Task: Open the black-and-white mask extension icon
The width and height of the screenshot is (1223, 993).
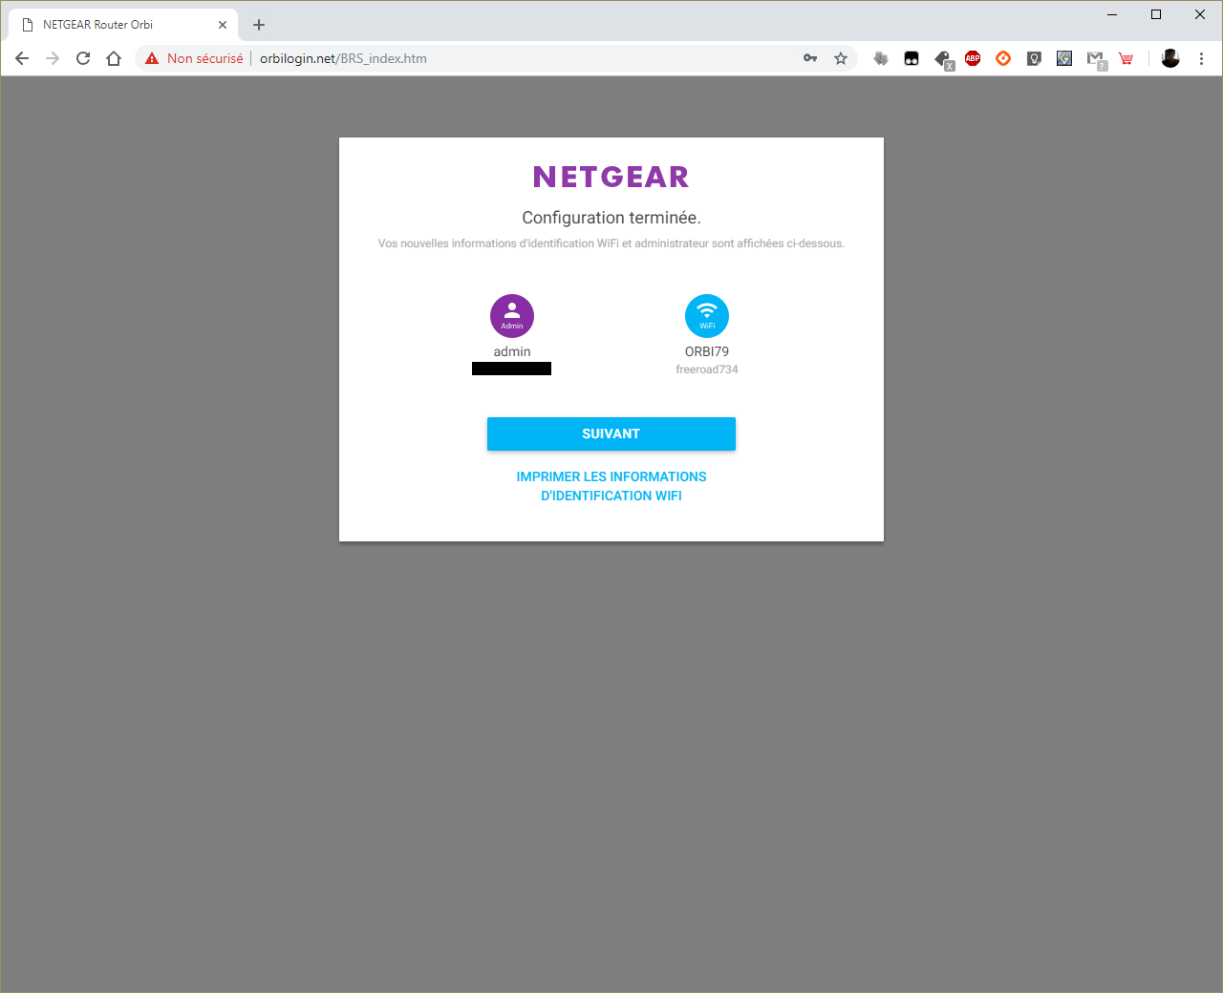Action: tap(912, 58)
